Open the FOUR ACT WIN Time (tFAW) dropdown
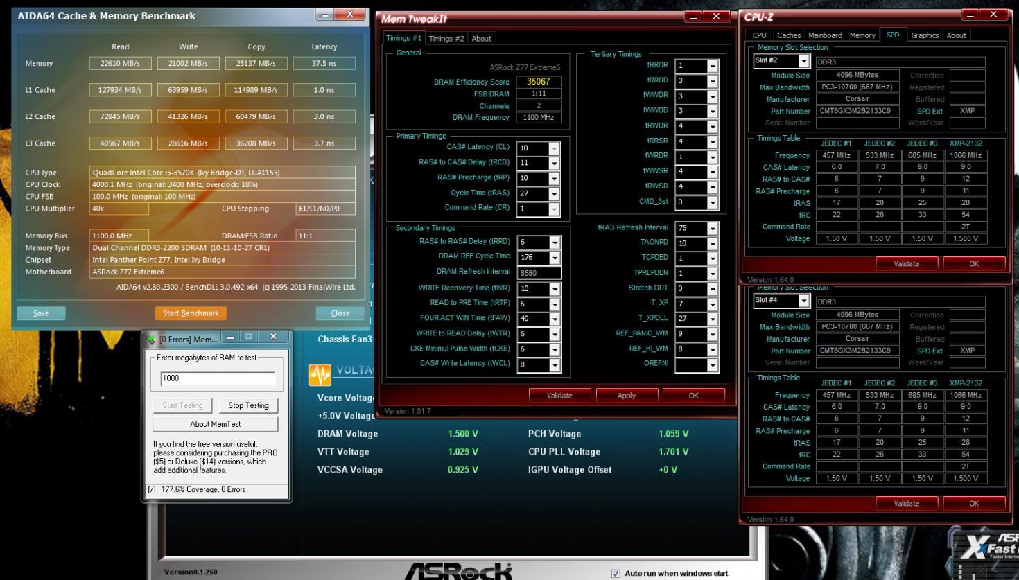This screenshot has height=580, width=1019. pyautogui.click(x=555, y=319)
